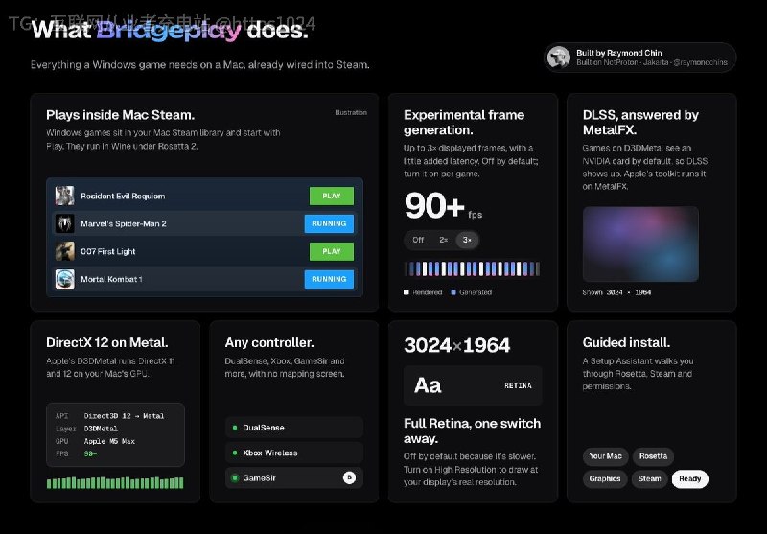Click the Mortal Kombat 1 game icon
This screenshot has height=534, width=767.
click(64, 279)
